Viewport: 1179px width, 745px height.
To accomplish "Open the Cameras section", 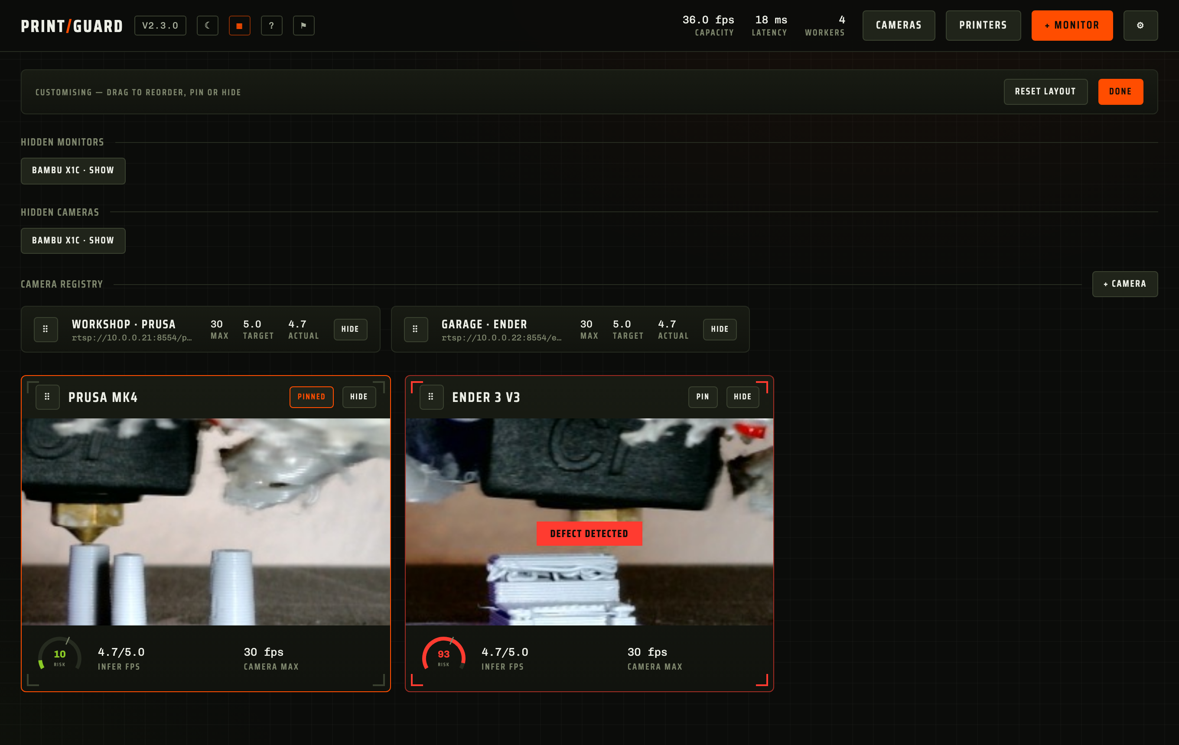I will click(x=899, y=26).
